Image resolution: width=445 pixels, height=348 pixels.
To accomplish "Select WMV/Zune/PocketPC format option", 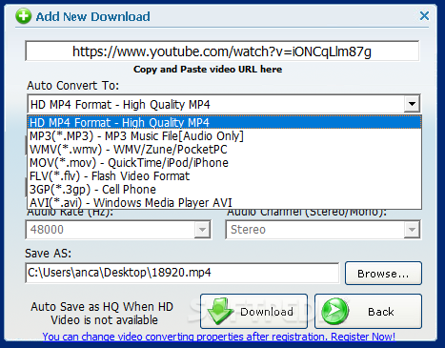I will tap(224, 150).
